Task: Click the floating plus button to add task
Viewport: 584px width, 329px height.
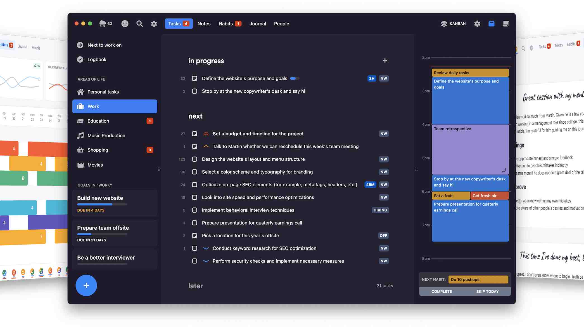Action: (86, 285)
